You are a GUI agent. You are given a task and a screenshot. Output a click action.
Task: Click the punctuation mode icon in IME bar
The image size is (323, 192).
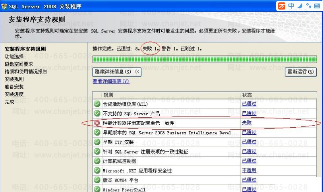tap(309, 6)
